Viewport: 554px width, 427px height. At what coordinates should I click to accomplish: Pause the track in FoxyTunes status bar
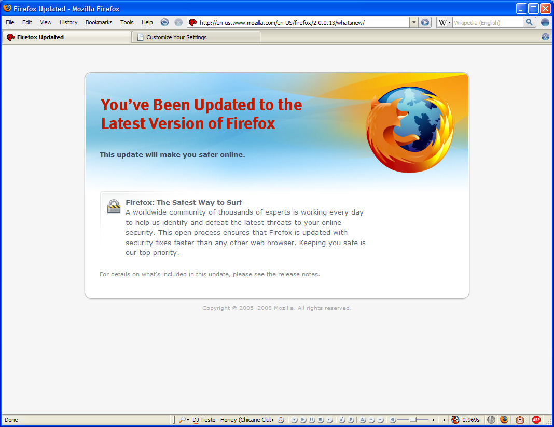pyautogui.click(x=312, y=420)
